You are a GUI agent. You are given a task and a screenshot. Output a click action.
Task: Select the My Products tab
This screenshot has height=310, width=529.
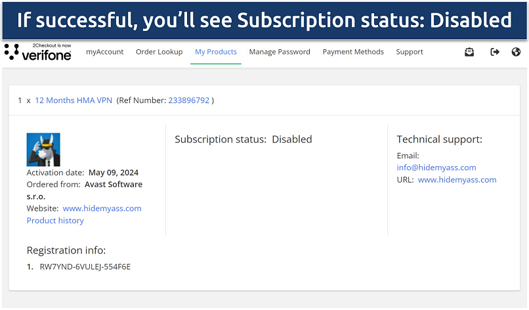tap(216, 52)
